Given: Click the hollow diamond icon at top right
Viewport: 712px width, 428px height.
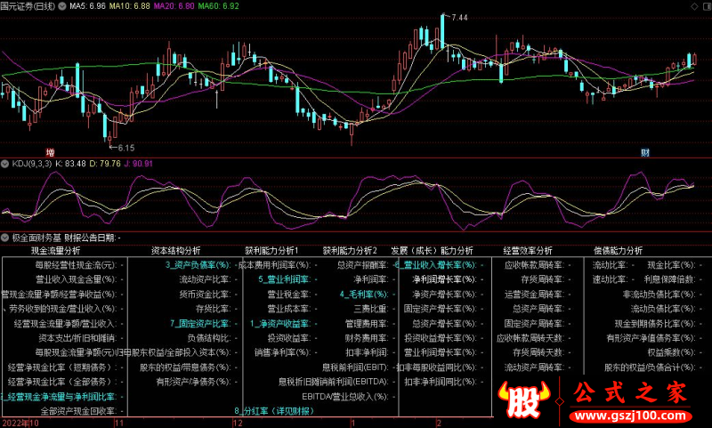Looking at the screenshot, I should [694, 6].
